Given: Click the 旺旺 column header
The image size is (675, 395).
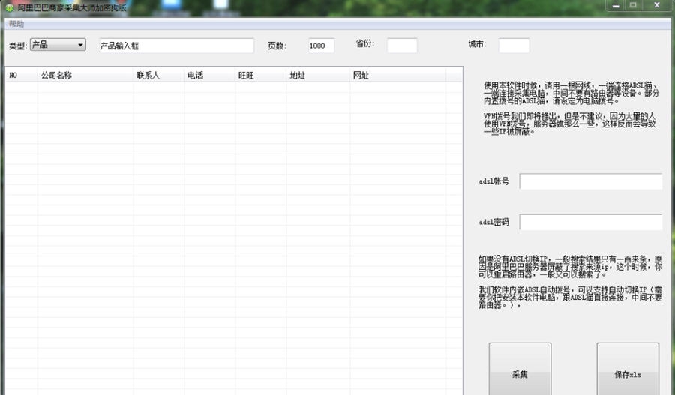Looking at the screenshot, I should pos(261,75).
